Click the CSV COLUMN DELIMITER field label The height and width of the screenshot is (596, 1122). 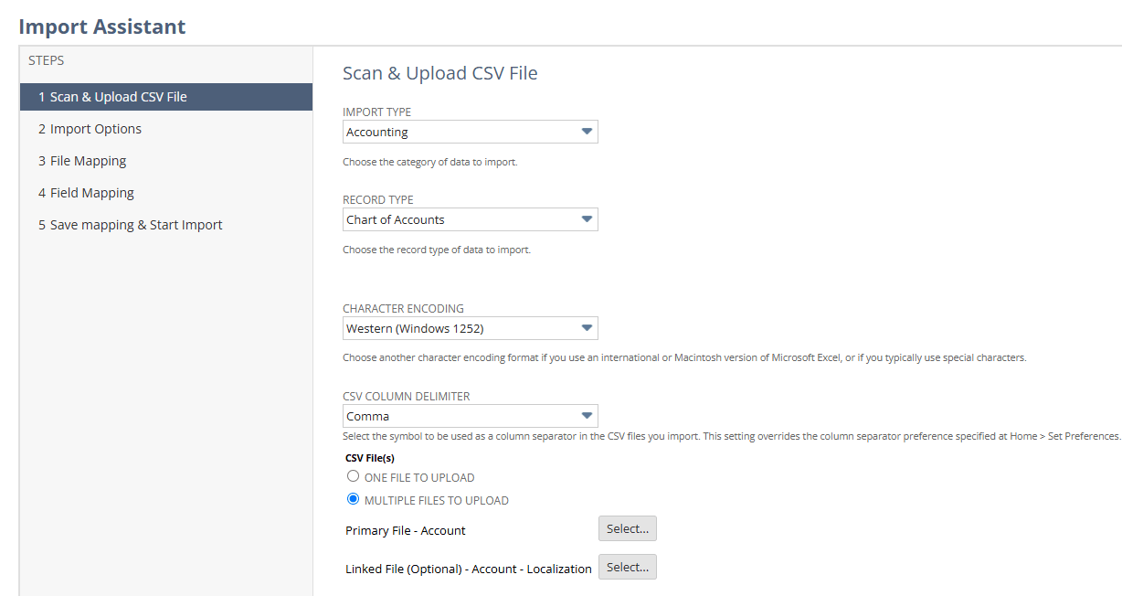coord(406,397)
